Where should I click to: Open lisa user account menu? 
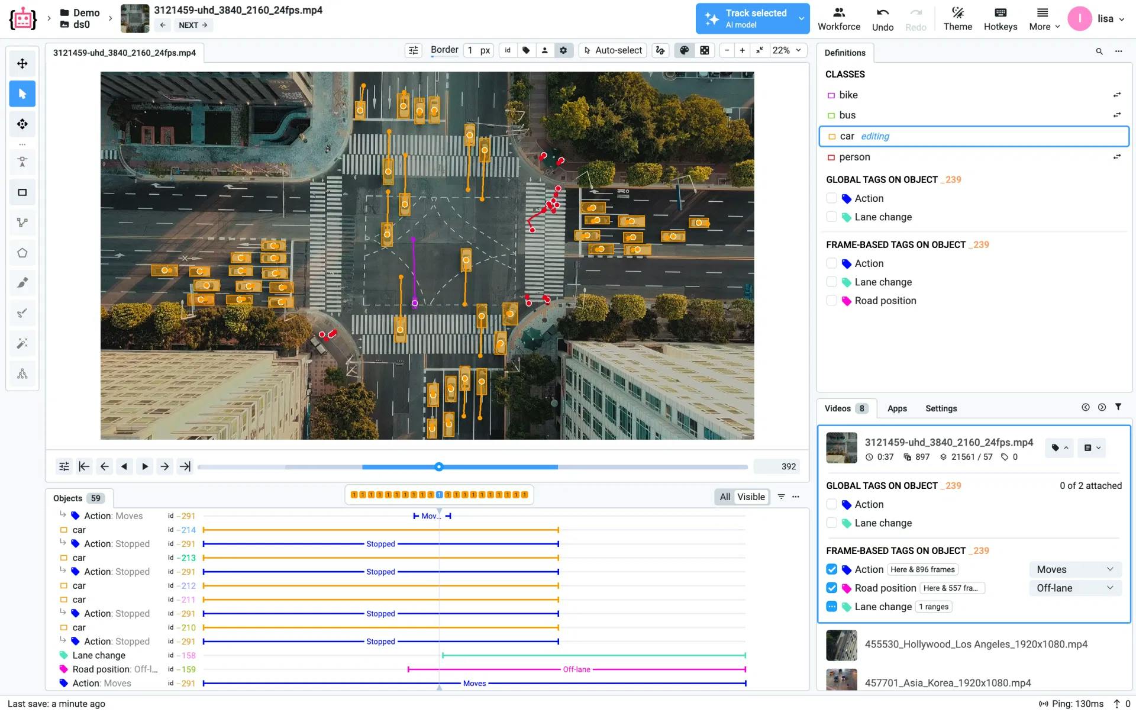pos(1096,19)
